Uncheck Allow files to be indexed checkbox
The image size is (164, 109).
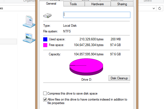45,100
